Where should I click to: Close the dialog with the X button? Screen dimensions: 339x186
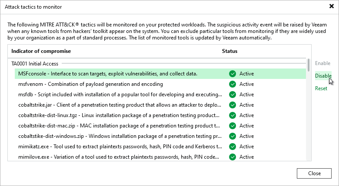point(332,7)
